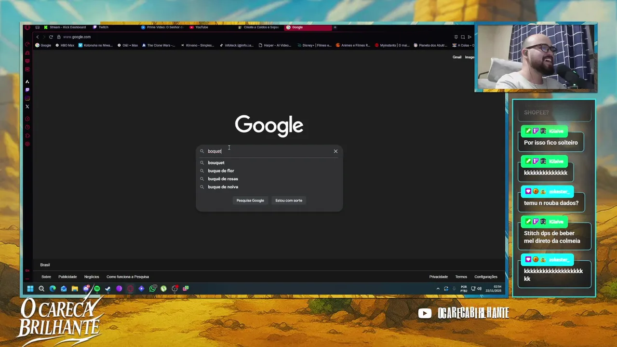The width and height of the screenshot is (617, 347).
Task: Click the Sobre footer link
Action: 46,277
